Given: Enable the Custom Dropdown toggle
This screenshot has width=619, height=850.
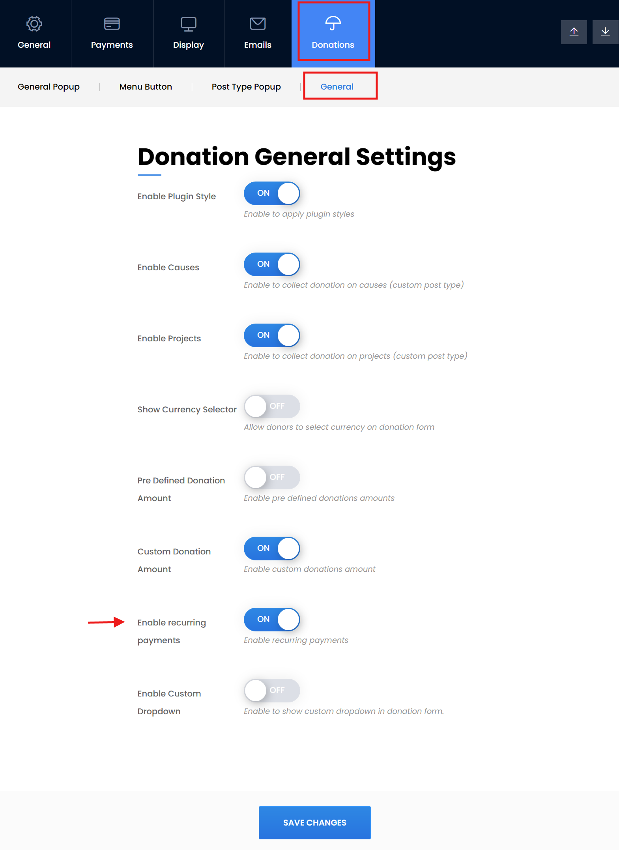Looking at the screenshot, I should [272, 691].
